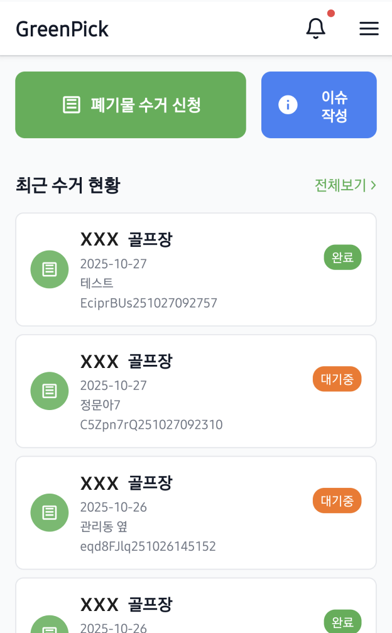Tap the document icon on the 정문아7 pickup card
The image size is (392, 633).
(49, 391)
